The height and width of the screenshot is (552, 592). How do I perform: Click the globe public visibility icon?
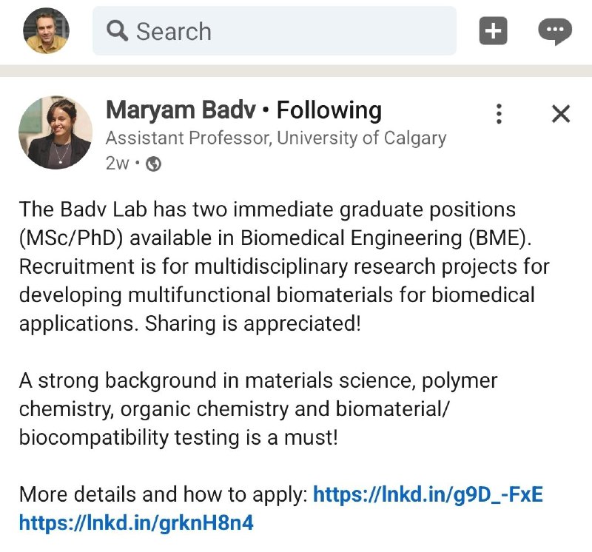click(x=153, y=164)
